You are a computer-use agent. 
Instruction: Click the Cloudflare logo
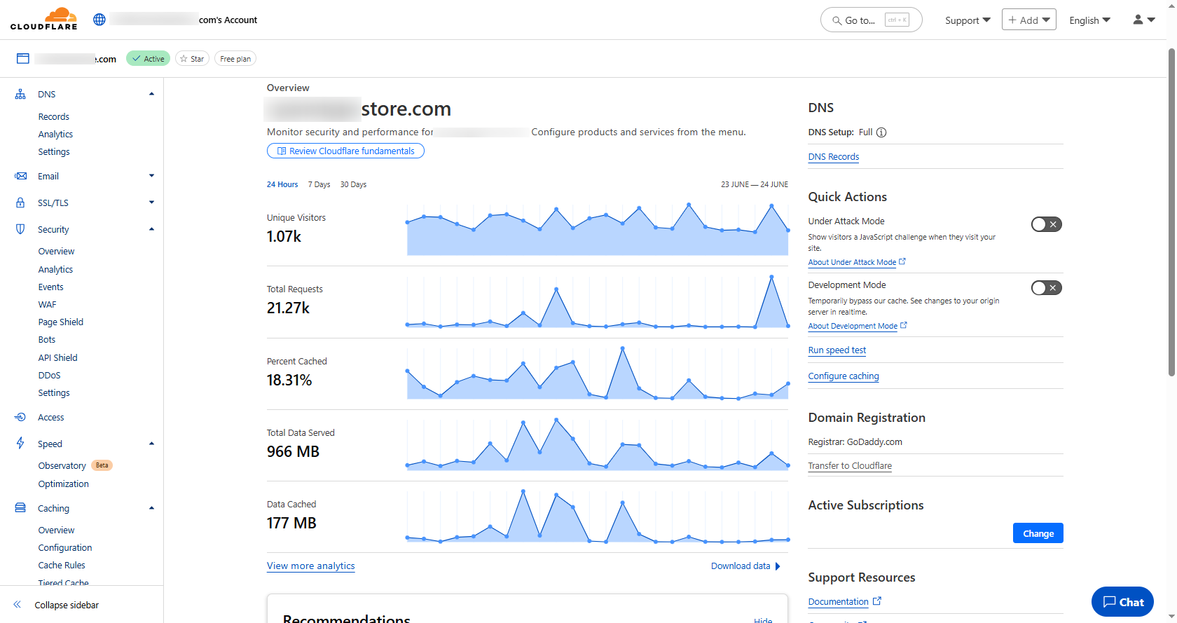tap(43, 19)
